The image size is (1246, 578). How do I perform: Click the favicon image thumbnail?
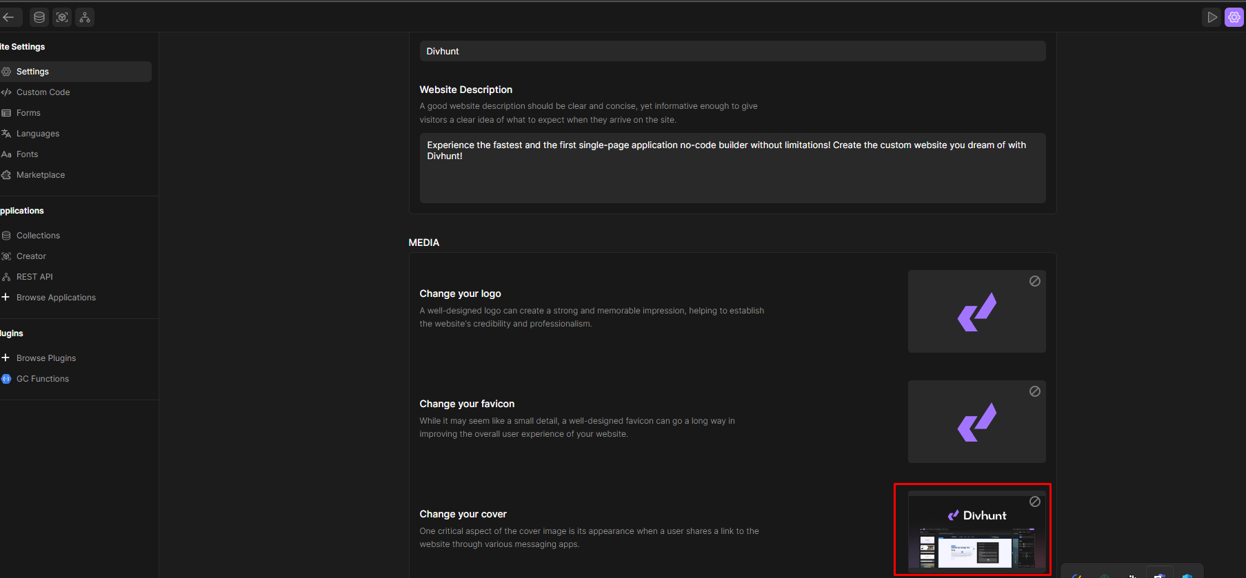pyautogui.click(x=976, y=422)
